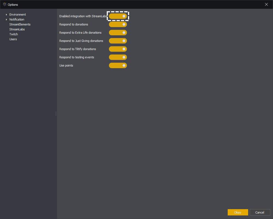
Task: Toggle the Use points switch
Action: click(x=118, y=65)
